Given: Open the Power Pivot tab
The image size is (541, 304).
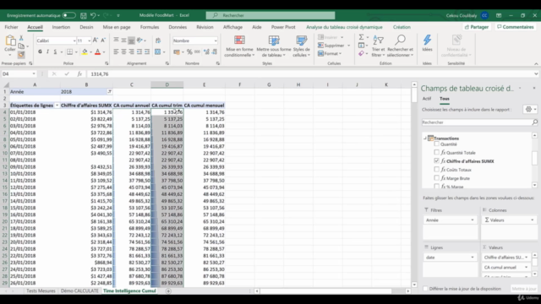Looking at the screenshot, I should (x=283, y=27).
